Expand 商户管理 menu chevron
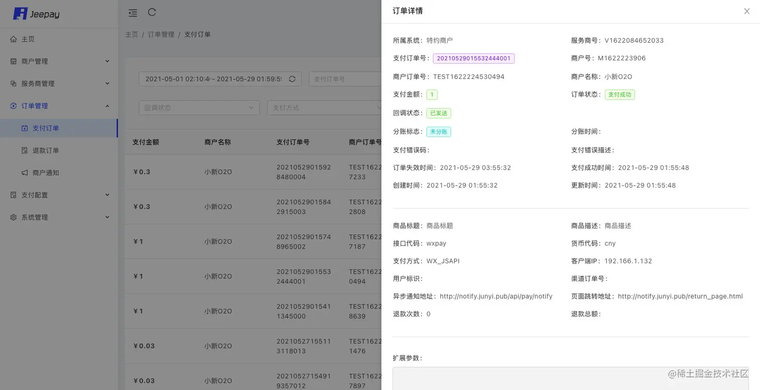 point(107,61)
